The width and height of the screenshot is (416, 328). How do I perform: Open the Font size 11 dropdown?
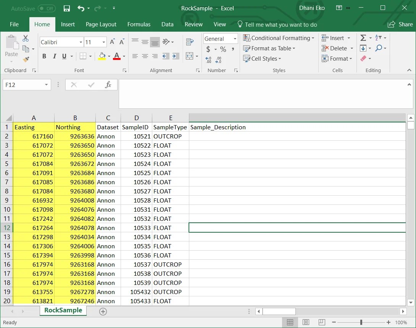tap(104, 42)
